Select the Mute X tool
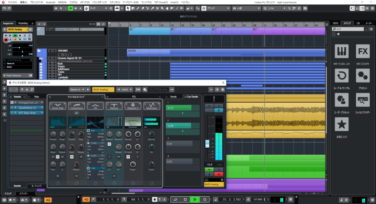376x204 pixels. click(x=157, y=8)
